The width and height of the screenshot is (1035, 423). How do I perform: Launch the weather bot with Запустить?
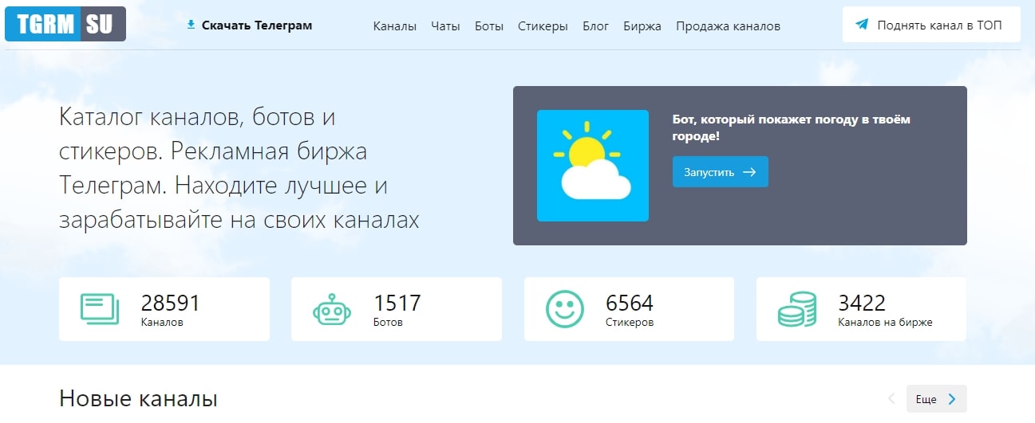720,172
